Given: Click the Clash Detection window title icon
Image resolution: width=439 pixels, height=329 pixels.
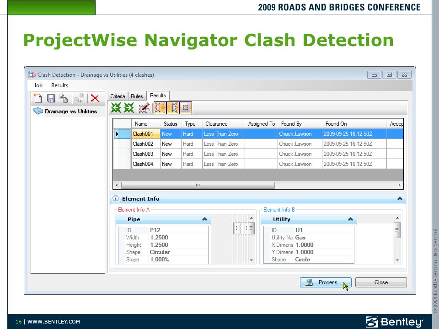Looking at the screenshot, I should click(32, 74).
